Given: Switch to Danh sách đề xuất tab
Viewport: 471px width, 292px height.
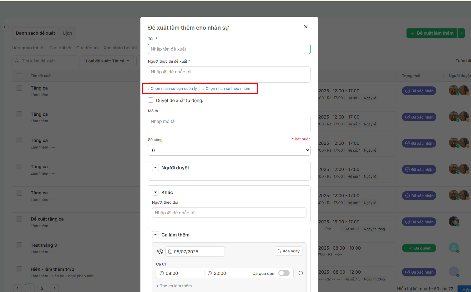Looking at the screenshot, I should (35, 33).
